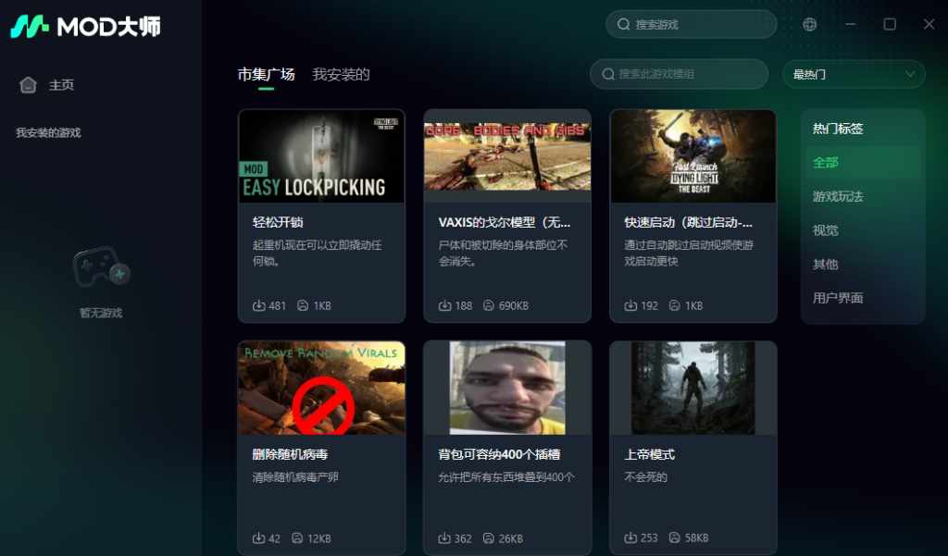Open the 最热门 sort dropdown
This screenshot has width=948, height=556.
[x=854, y=74]
